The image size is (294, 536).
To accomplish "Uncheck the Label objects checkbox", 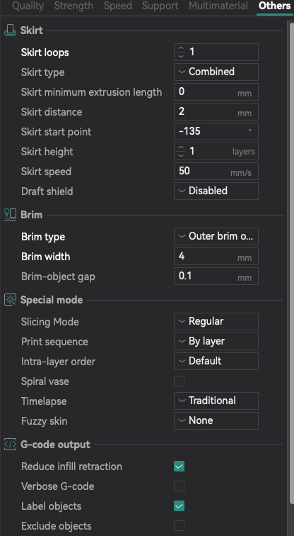I will point(180,506).
